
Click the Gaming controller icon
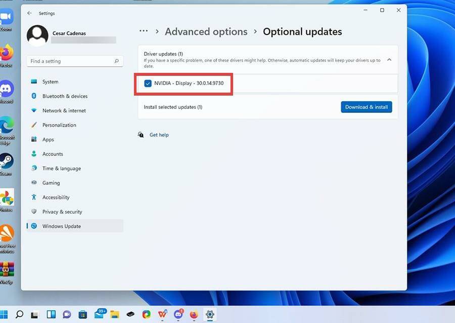[x=34, y=182]
